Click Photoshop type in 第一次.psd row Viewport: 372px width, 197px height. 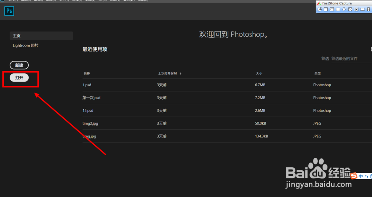click(x=322, y=97)
